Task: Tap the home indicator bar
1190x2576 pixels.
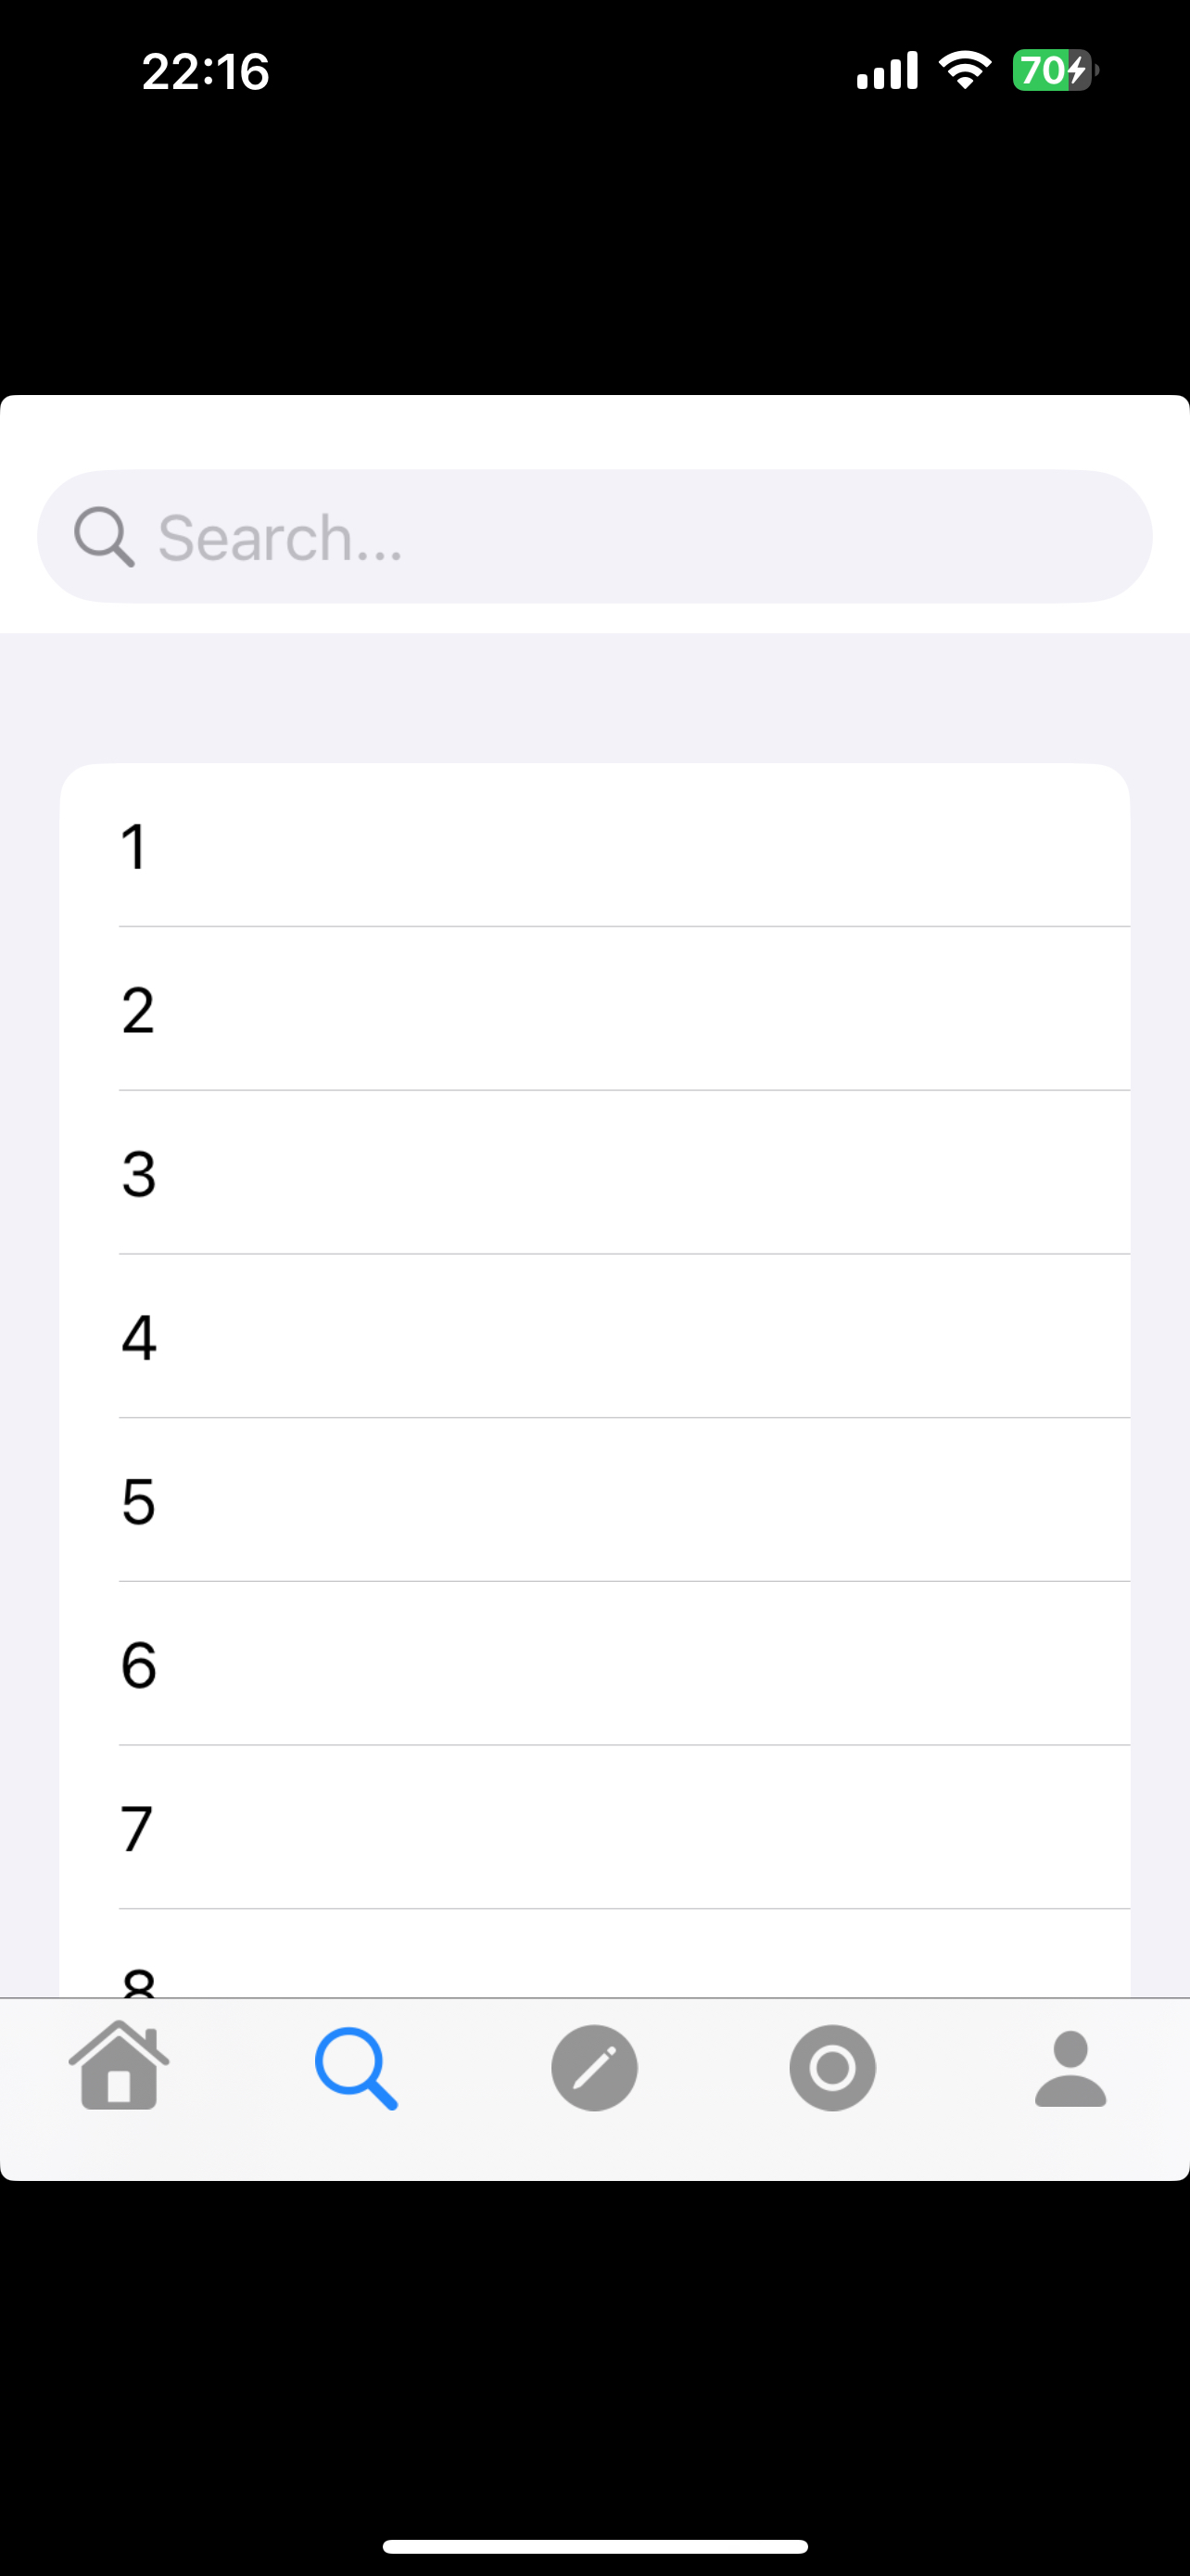Action: coord(594,2545)
